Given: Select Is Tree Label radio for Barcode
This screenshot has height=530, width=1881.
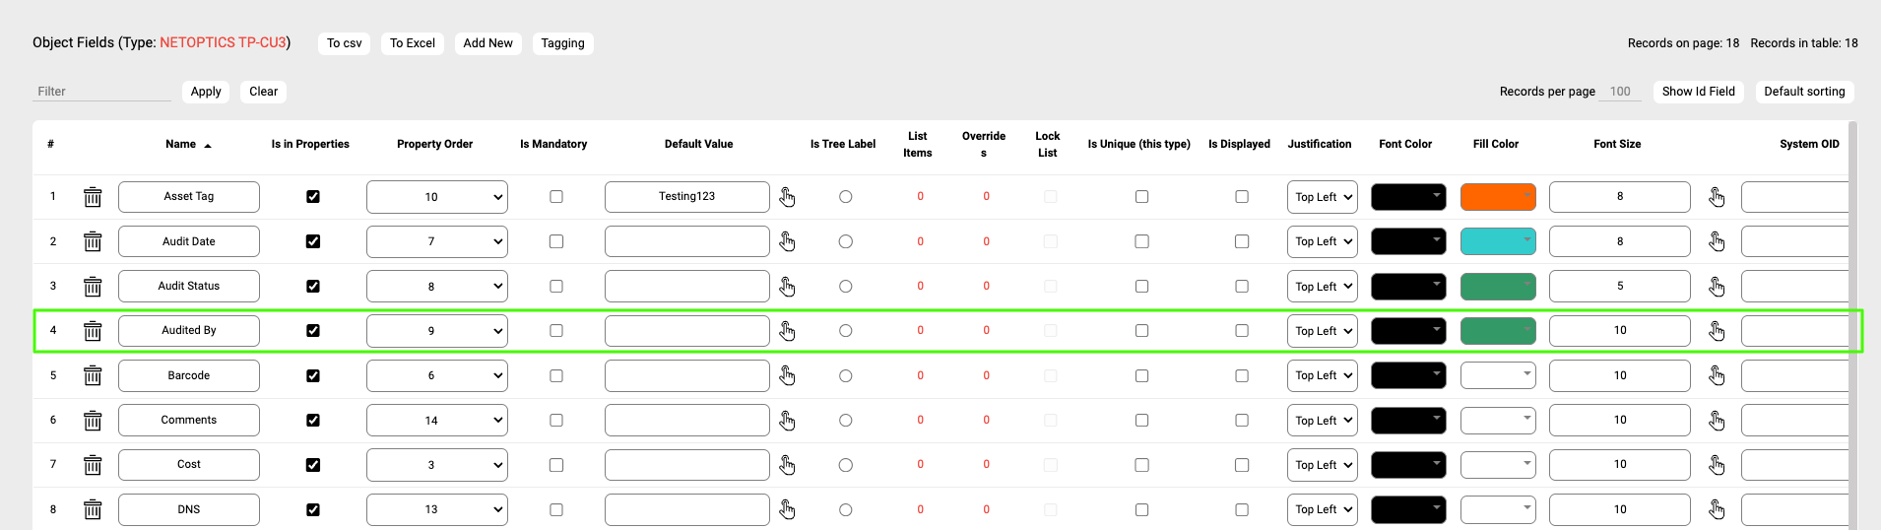Looking at the screenshot, I should (x=846, y=376).
